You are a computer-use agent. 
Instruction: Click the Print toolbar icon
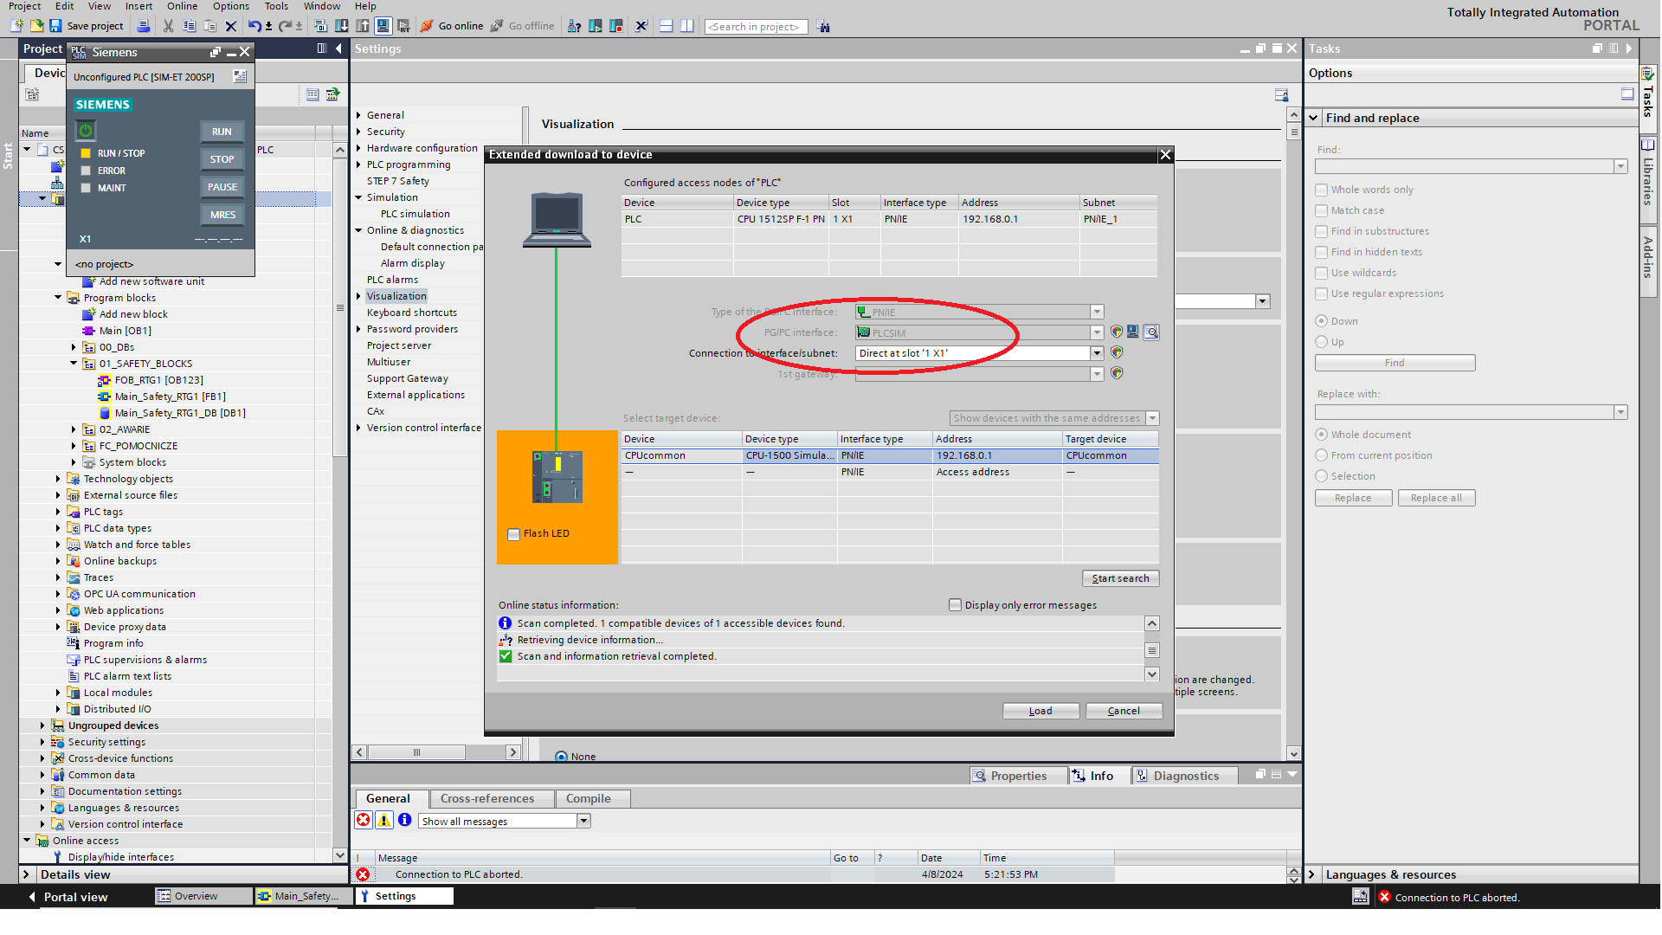144,26
